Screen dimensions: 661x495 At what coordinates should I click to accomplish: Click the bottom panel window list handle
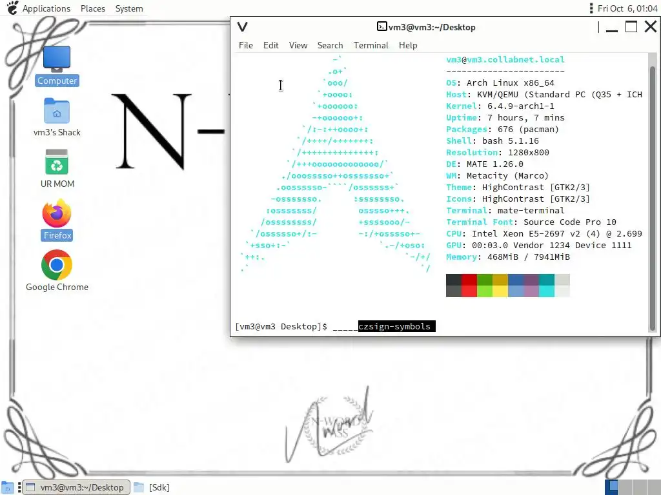pos(19,487)
